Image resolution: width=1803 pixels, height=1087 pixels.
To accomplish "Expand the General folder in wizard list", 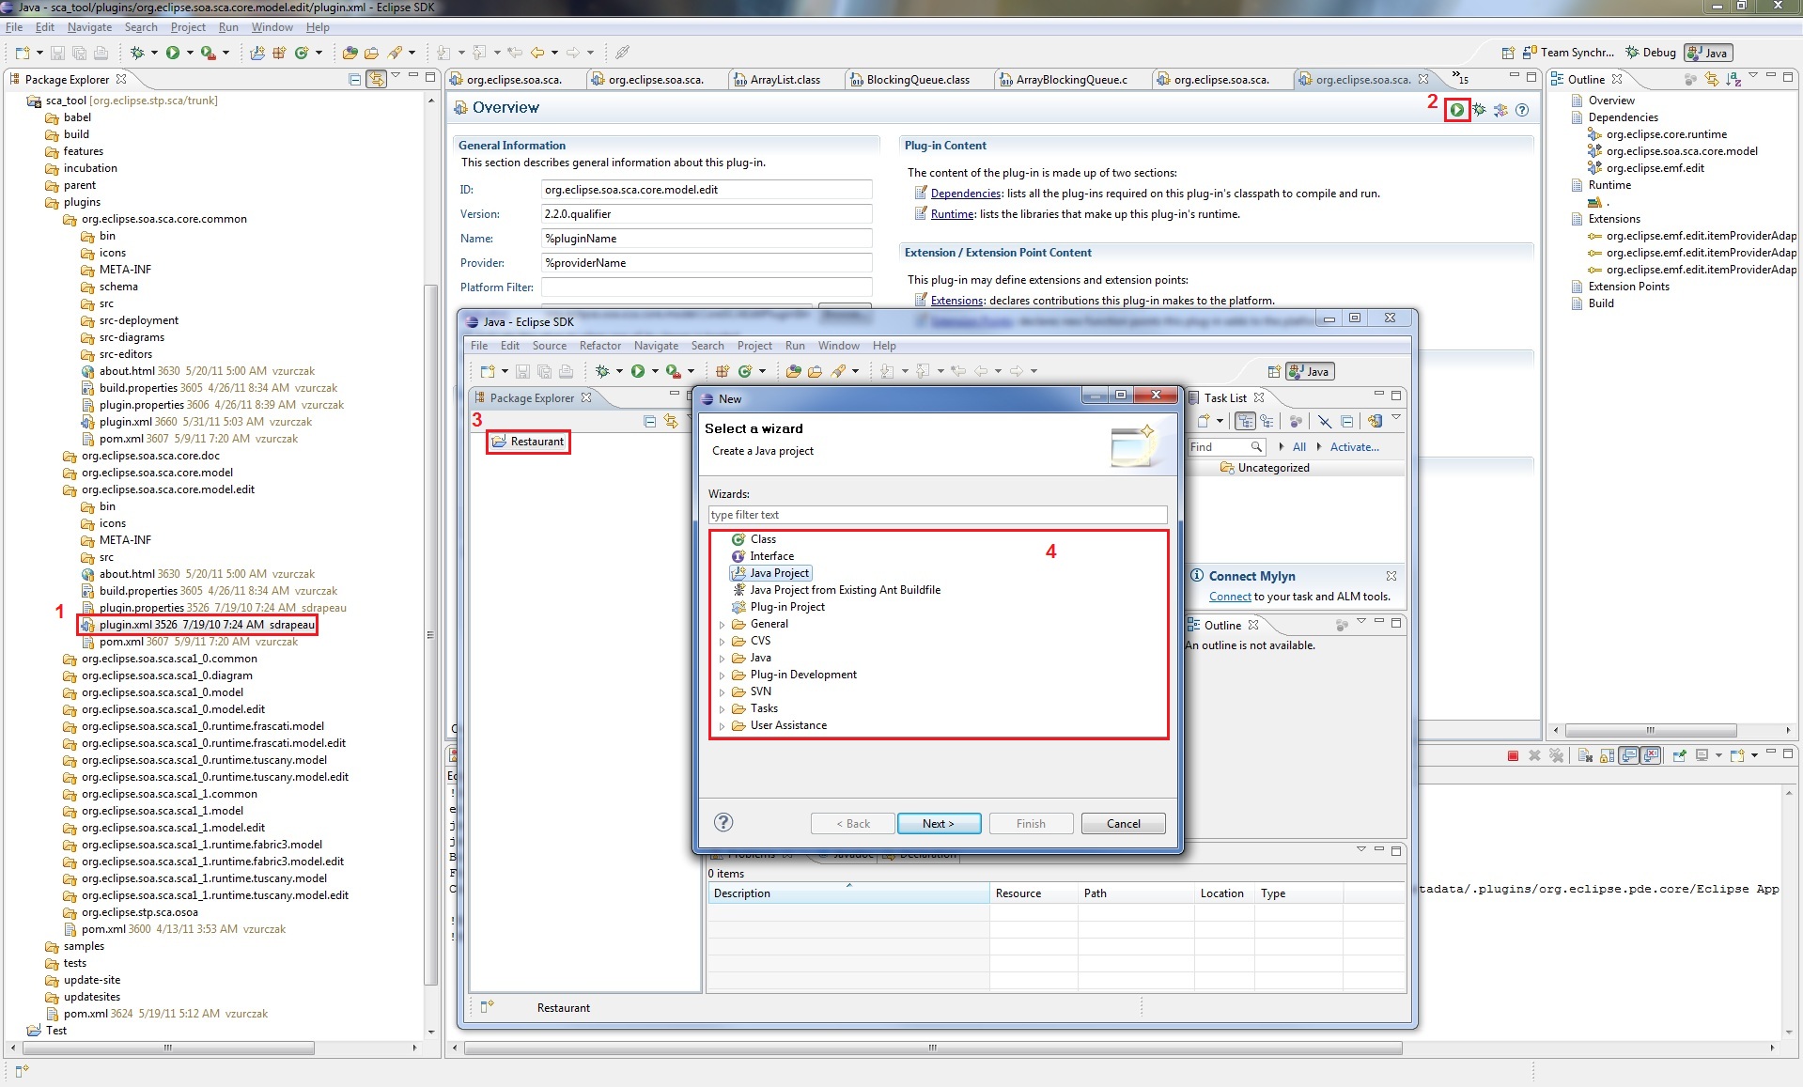I will 723,625.
